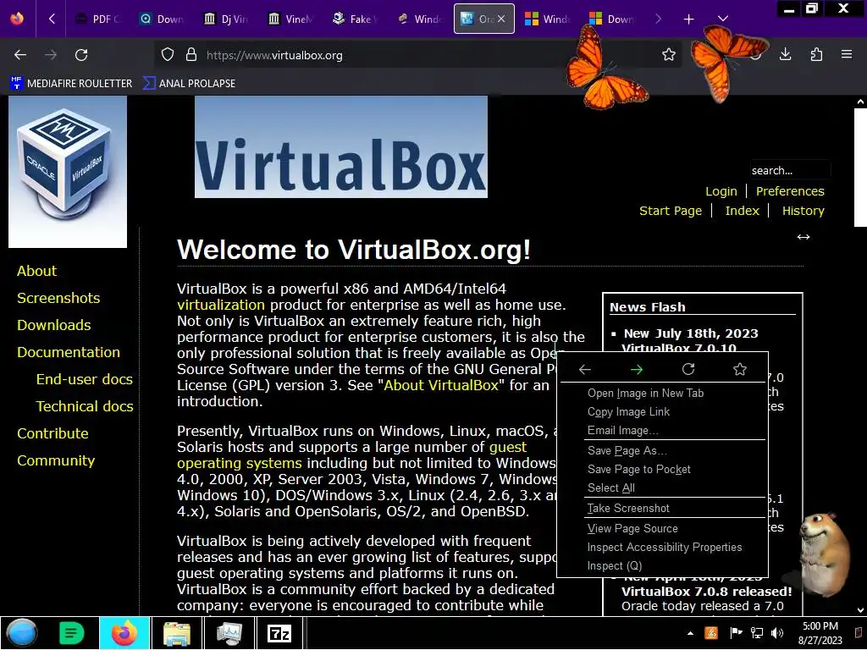The image size is (867, 650).
Task: Switch to the Dj Vir tab
Action: point(225,19)
